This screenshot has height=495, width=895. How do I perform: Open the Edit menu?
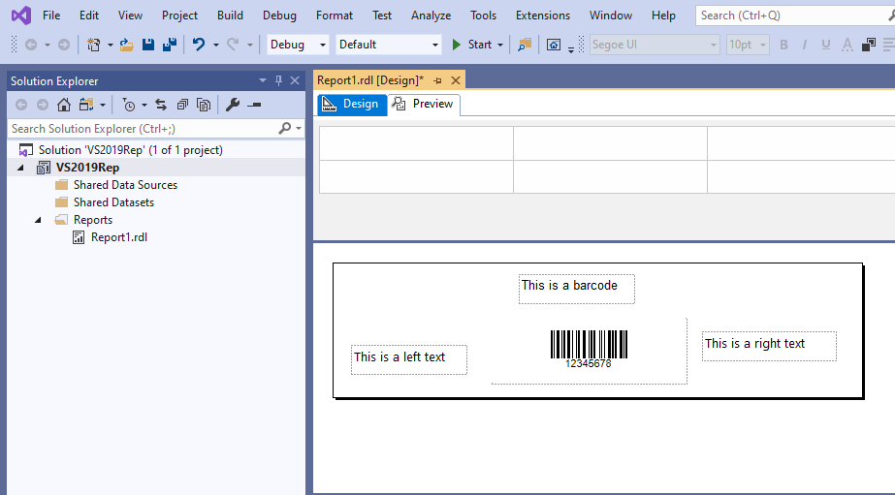point(89,15)
